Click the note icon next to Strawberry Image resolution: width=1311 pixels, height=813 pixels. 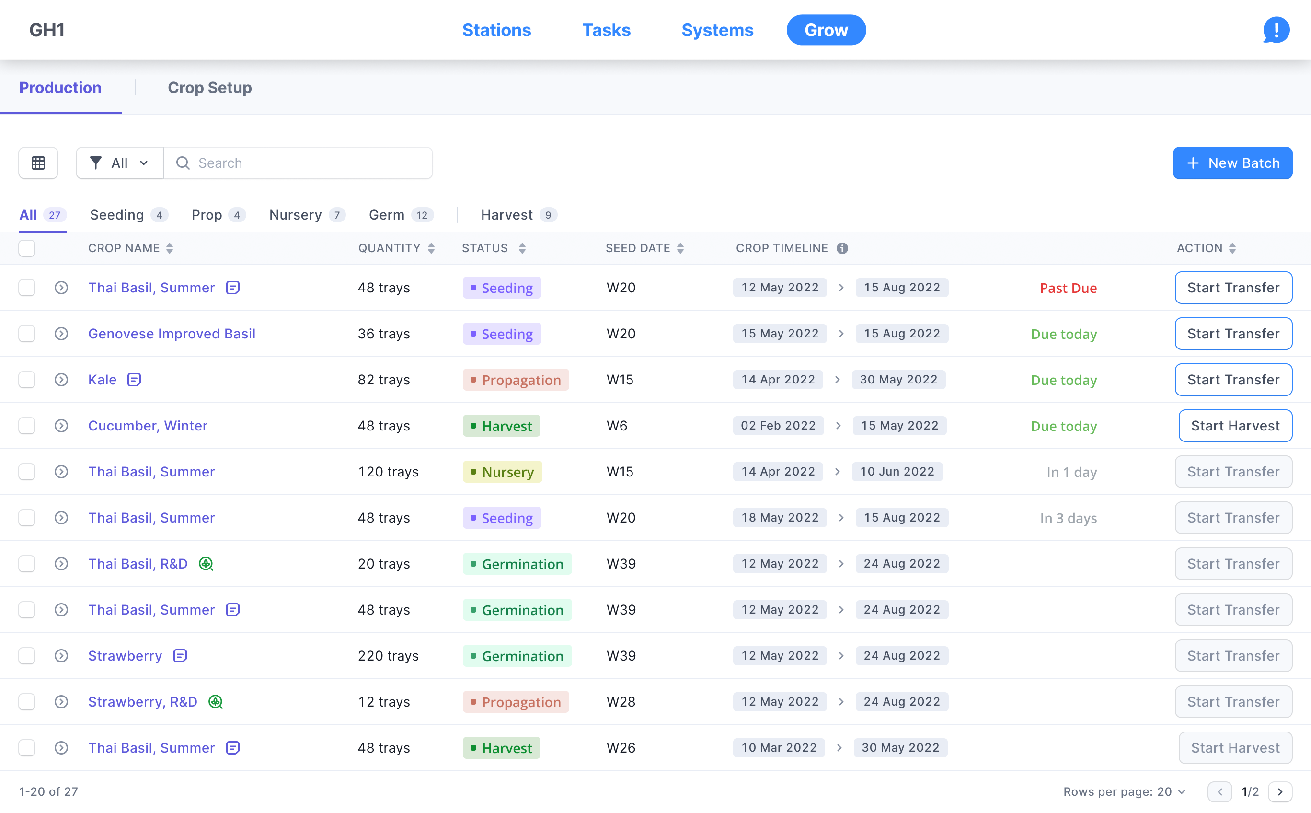[180, 655]
